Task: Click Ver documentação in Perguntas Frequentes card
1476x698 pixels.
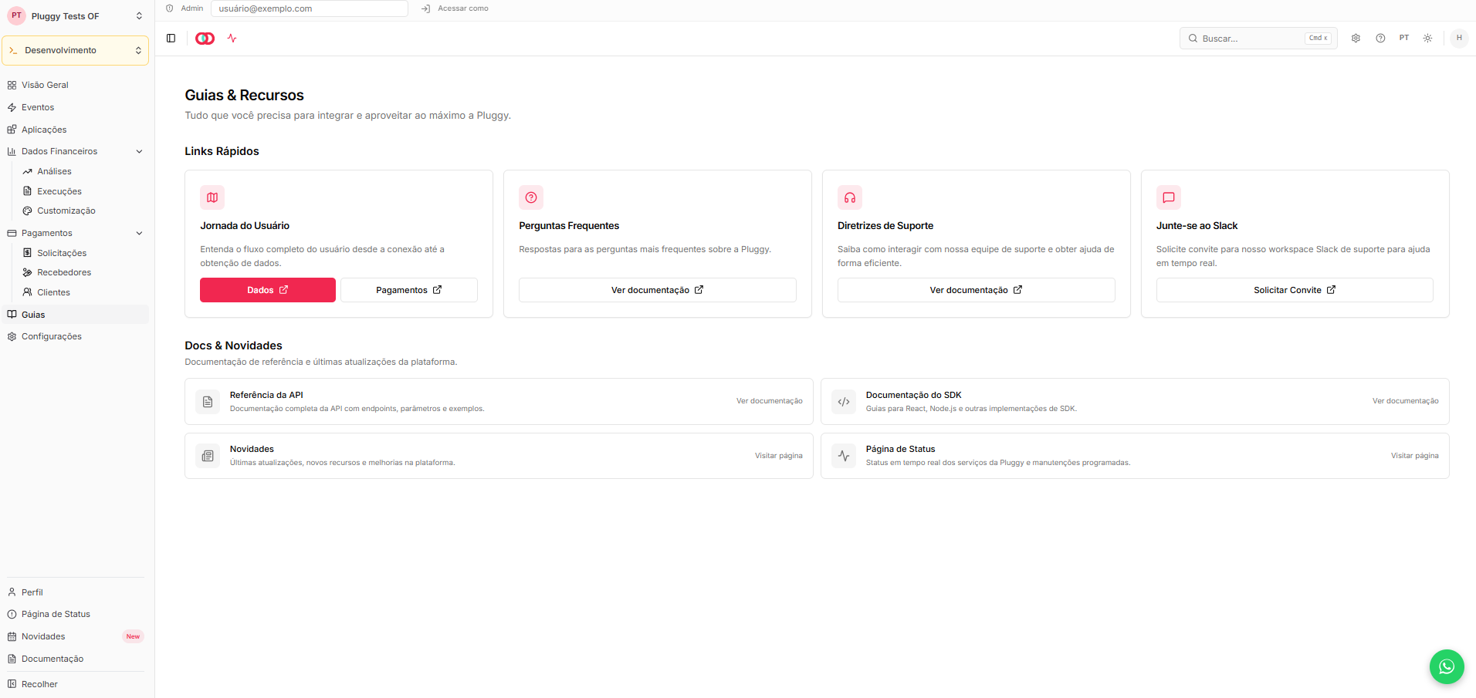Action: pyautogui.click(x=657, y=290)
